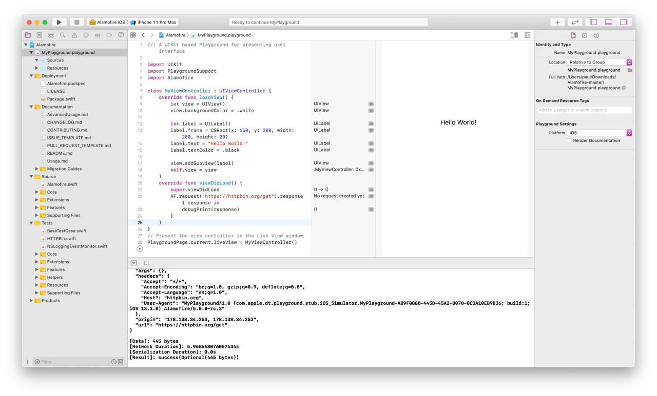Select the Quick Help inspector tab

(596, 35)
